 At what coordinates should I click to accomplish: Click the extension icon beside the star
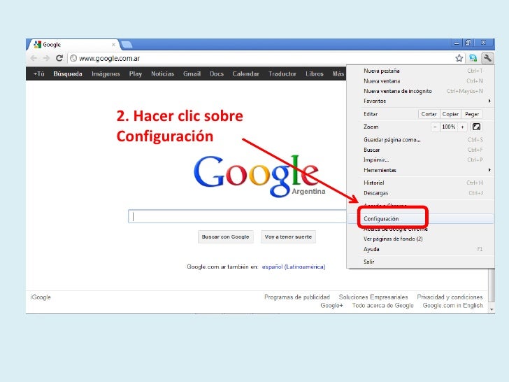coord(473,58)
